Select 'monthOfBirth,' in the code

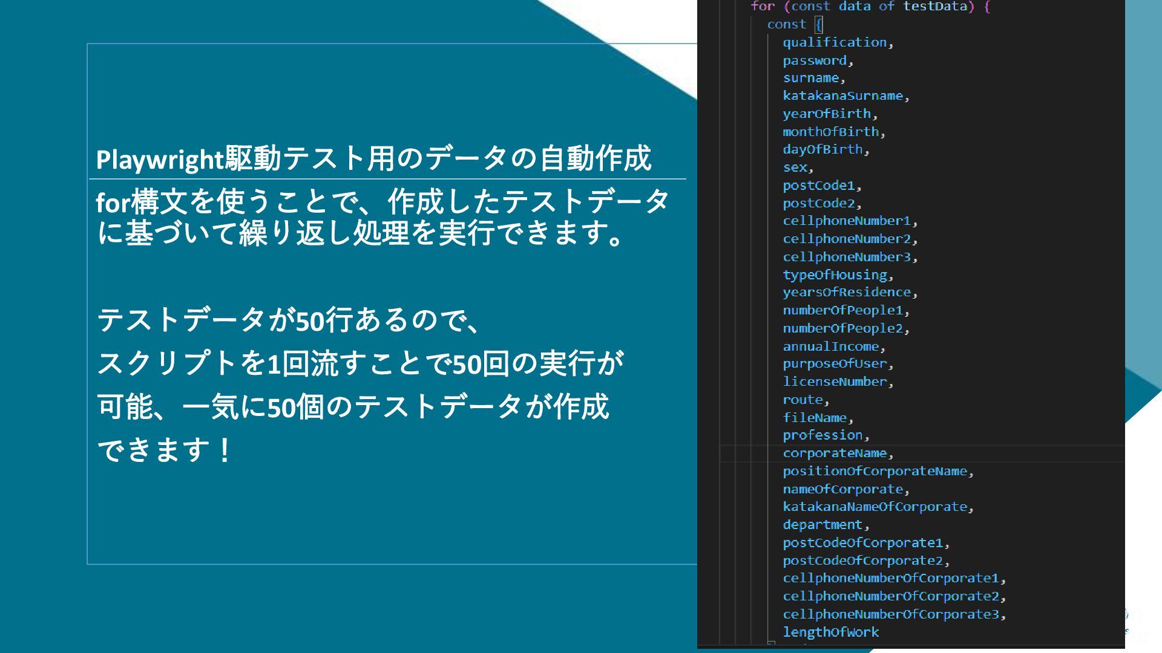pyautogui.click(x=834, y=132)
